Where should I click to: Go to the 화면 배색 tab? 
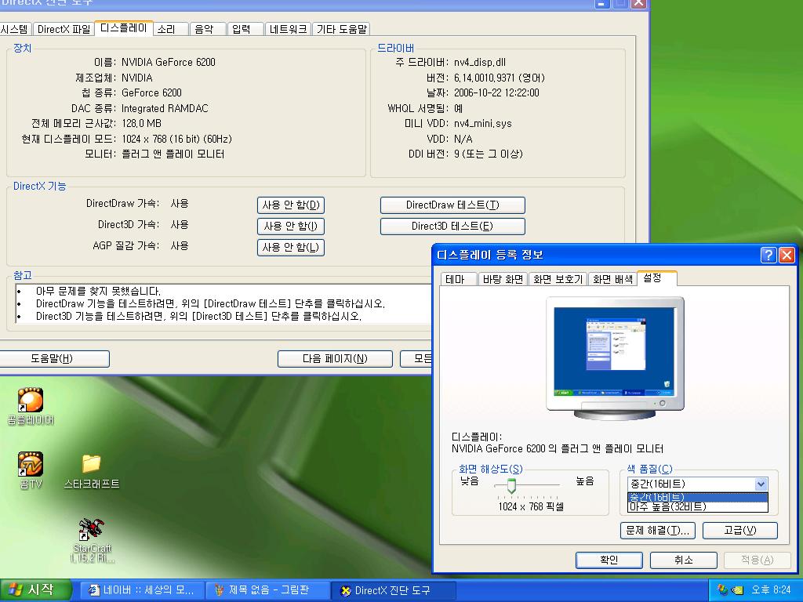tap(613, 279)
